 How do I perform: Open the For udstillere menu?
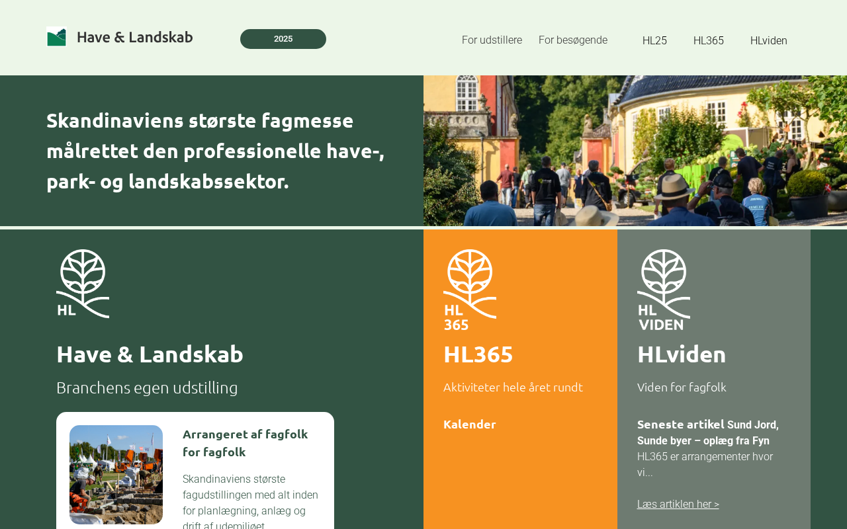tap(492, 40)
